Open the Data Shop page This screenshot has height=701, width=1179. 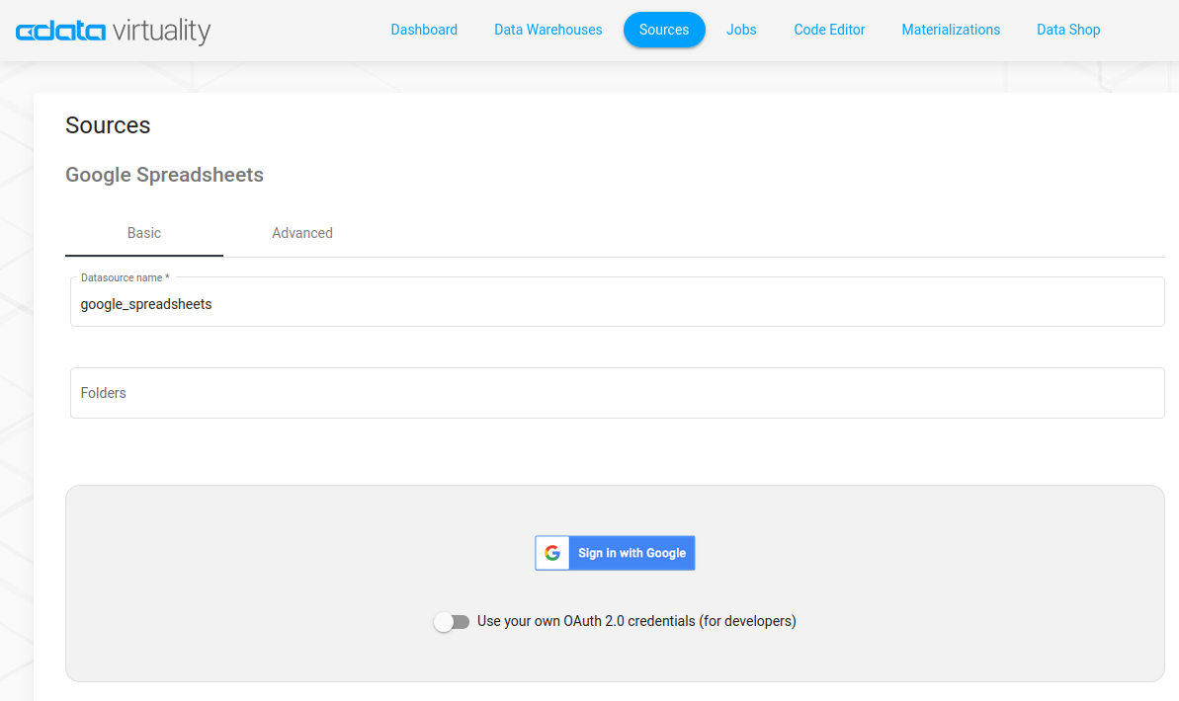point(1067,30)
